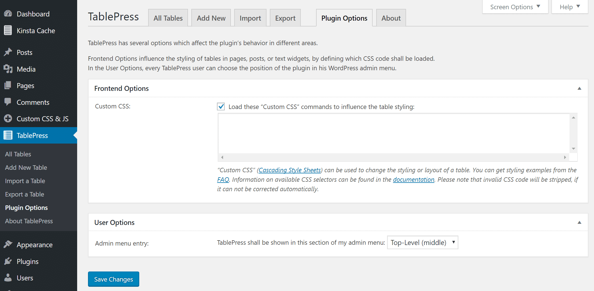Open Comments using the speech bubble icon

(8, 102)
